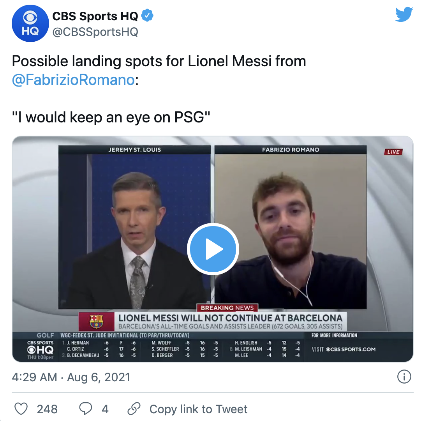
Task: Click Fabrizio Romano video panel
Action: pos(291,227)
